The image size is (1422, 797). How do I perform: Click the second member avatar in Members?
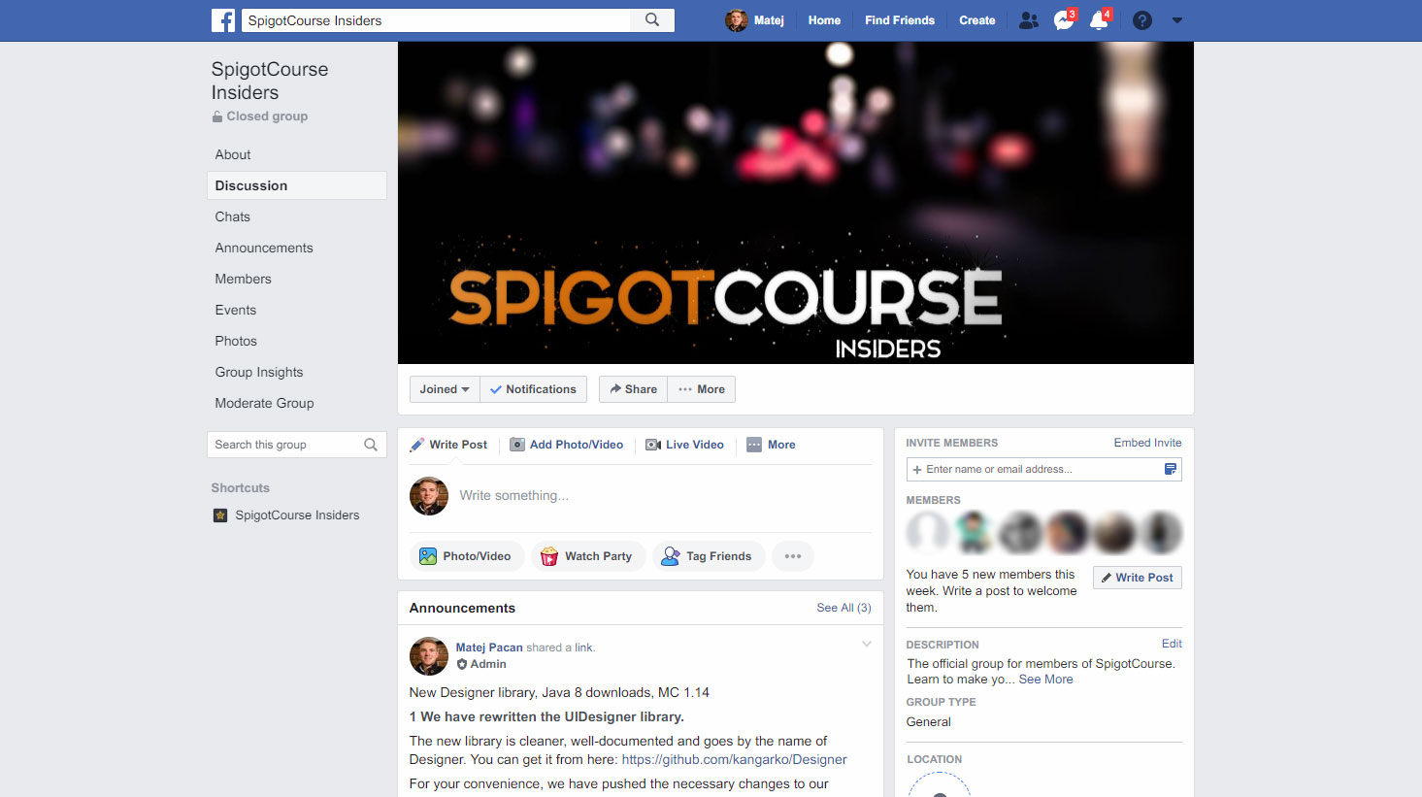pyautogui.click(x=973, y=532)
